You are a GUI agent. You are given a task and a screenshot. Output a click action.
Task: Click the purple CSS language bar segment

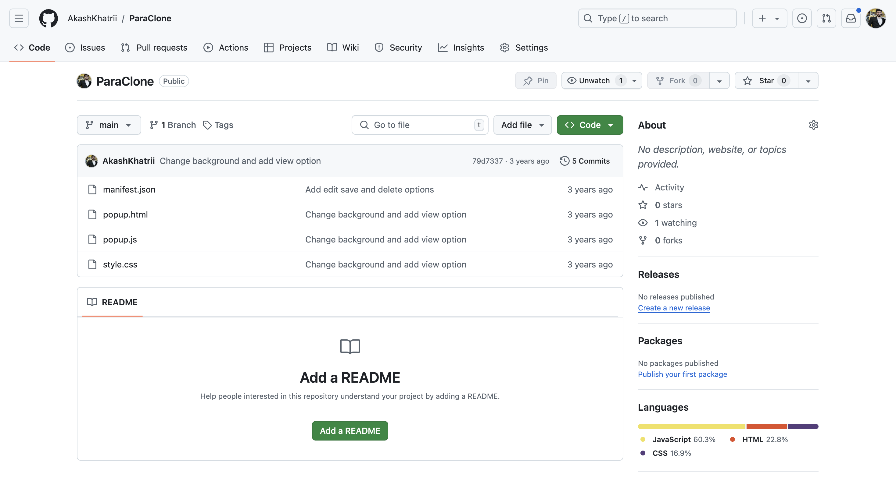coord(803,426)
